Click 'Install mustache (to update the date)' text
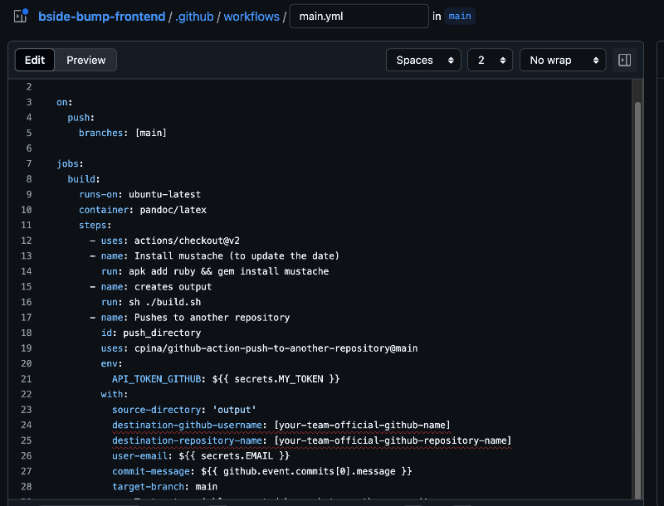 (237, 256)
